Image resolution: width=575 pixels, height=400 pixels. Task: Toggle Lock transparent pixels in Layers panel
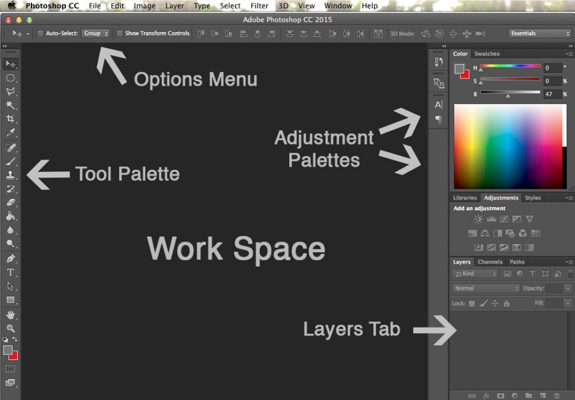pos(472,303)
